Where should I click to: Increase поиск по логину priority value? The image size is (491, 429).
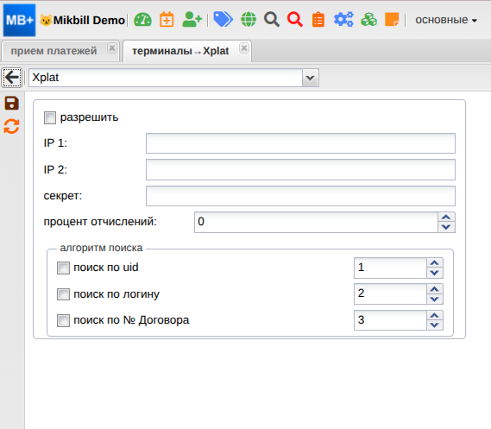coord(435,289)
